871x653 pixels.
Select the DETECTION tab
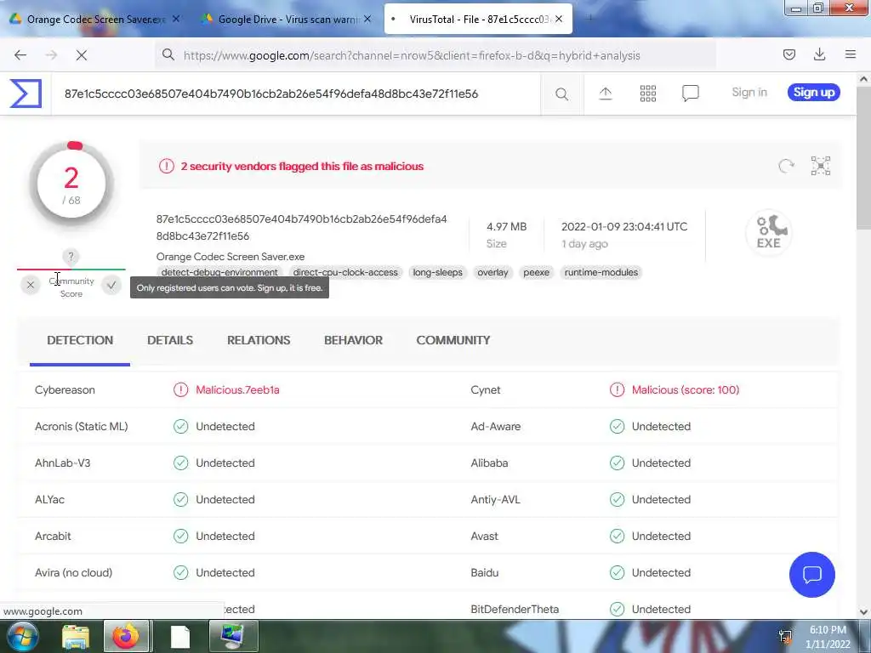click(80, 340)
